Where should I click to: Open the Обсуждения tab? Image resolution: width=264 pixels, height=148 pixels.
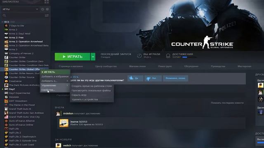click(191, 66)
